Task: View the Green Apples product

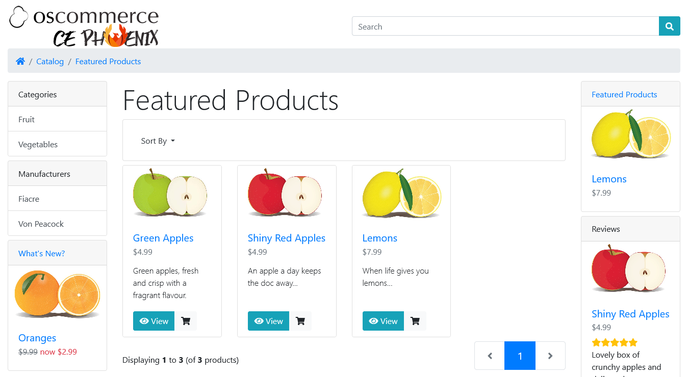Action: [x=154, y=321]
